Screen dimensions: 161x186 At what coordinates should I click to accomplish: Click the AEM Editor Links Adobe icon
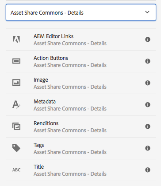16,40
